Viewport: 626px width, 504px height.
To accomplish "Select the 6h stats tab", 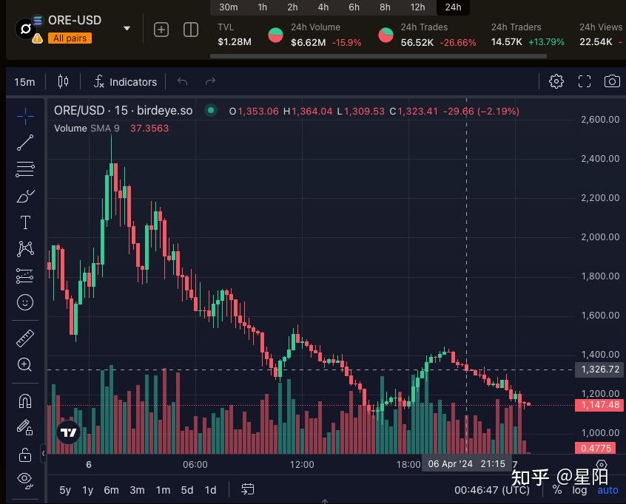I will [x=354, y=7].
